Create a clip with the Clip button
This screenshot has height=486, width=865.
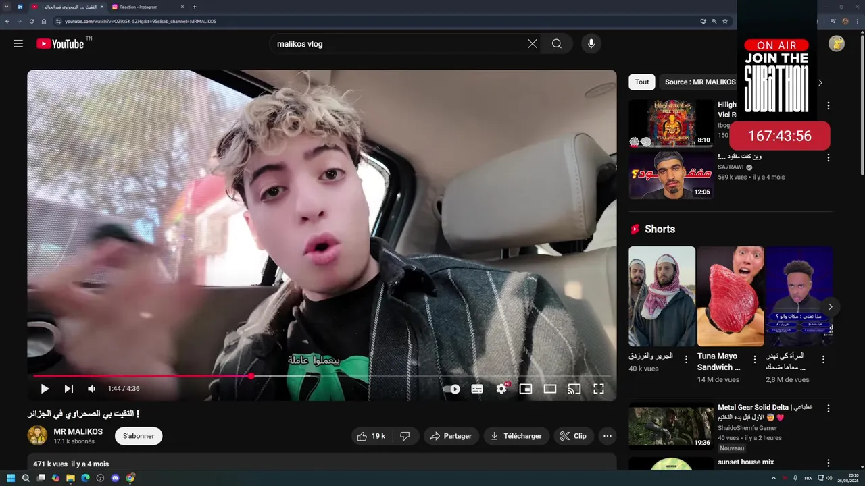pyautogui.click(x=573, y=436)
